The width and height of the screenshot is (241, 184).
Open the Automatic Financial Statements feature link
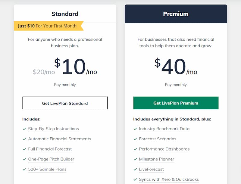[x=60, y=139]
